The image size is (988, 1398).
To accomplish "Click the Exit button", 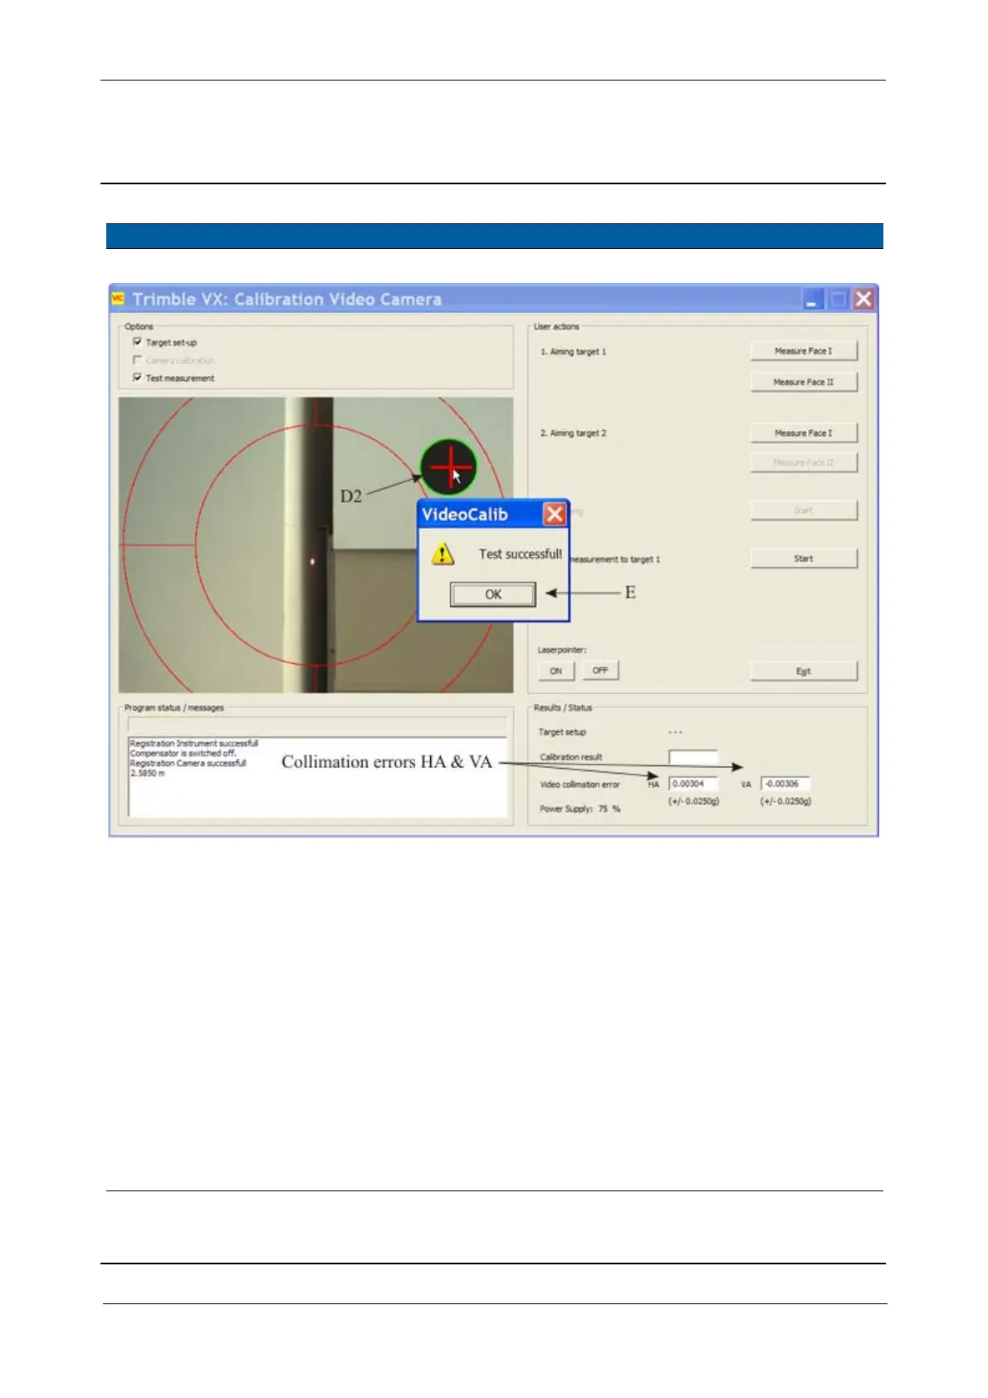I will click(x=804, y=672).
